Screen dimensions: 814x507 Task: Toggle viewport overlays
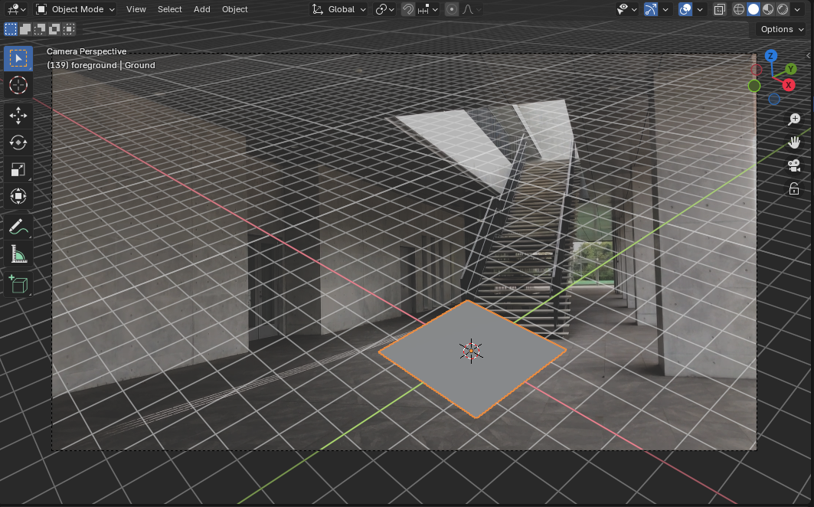(685, 9)
